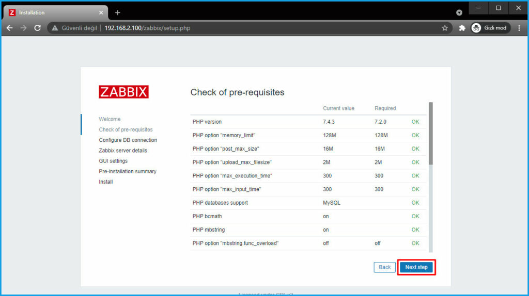Select Zabbix server details step
The height and width of the screenshot is (296, 529).
123,151
